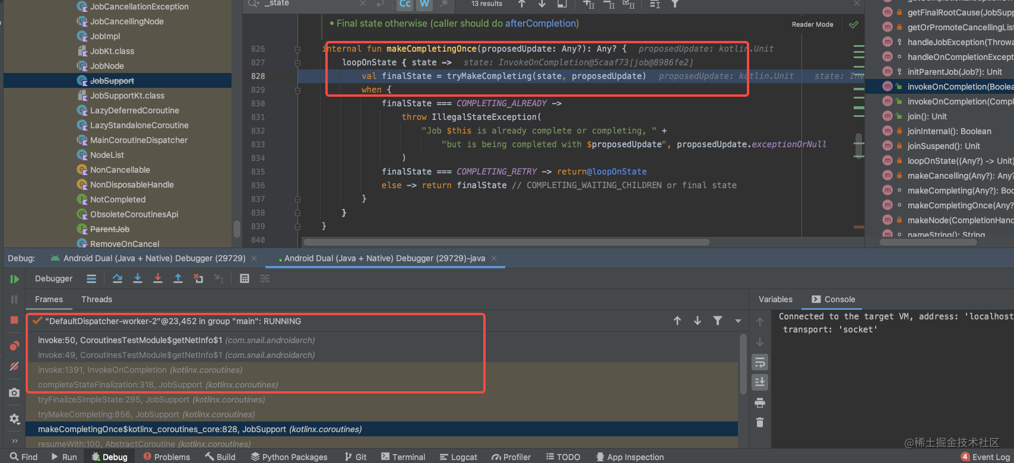Image resolution: width=1014 pixels, height=463 pixels.
Task: Close the Debugger (29729)-java tab
Action: coord(494,258)
